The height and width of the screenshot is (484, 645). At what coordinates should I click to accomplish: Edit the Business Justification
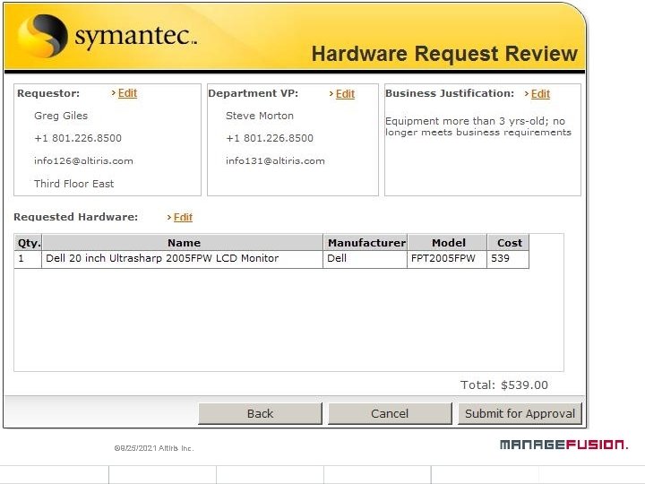(x=540, y=94)
